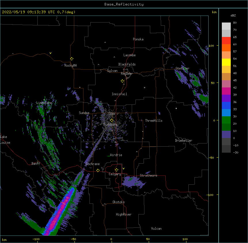Click the yellow diamond marker above RockyMH
The height and width of the screenshot is (243, 248).
tap(72, 59)
